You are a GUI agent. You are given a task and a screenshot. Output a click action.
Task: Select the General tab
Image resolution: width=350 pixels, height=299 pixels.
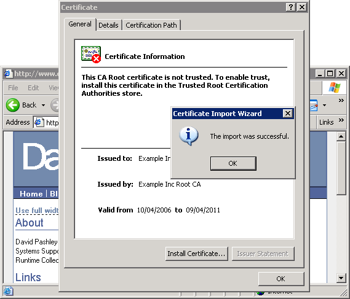(x=80, y=24)
